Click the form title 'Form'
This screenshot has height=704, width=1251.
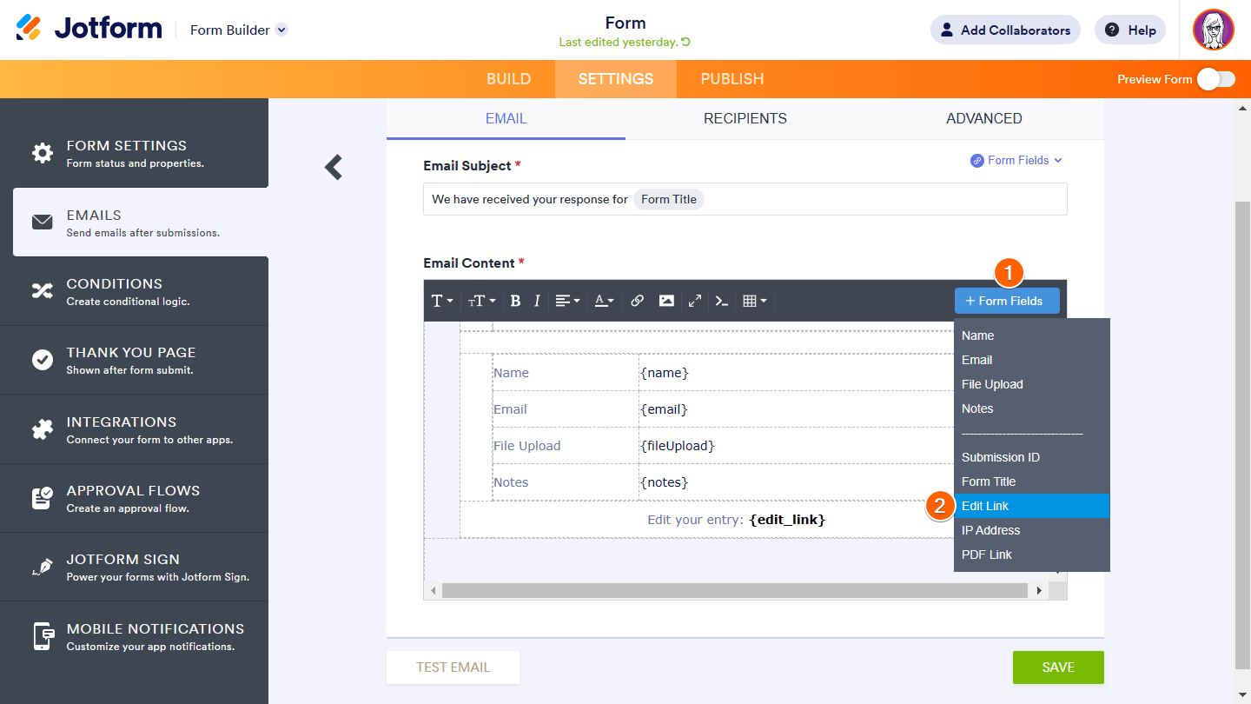pyautogui.click(x=625, y=23)
